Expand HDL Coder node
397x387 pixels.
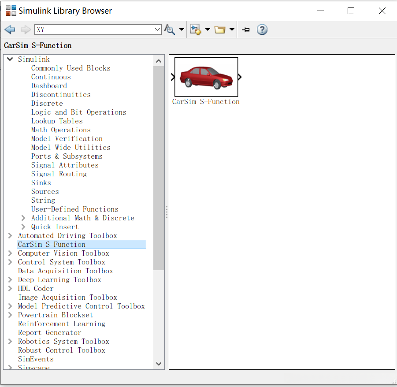tap(10, 288)
